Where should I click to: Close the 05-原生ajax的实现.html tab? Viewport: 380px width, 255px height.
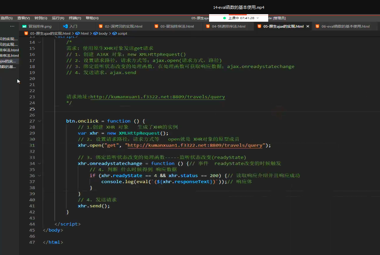308,26
